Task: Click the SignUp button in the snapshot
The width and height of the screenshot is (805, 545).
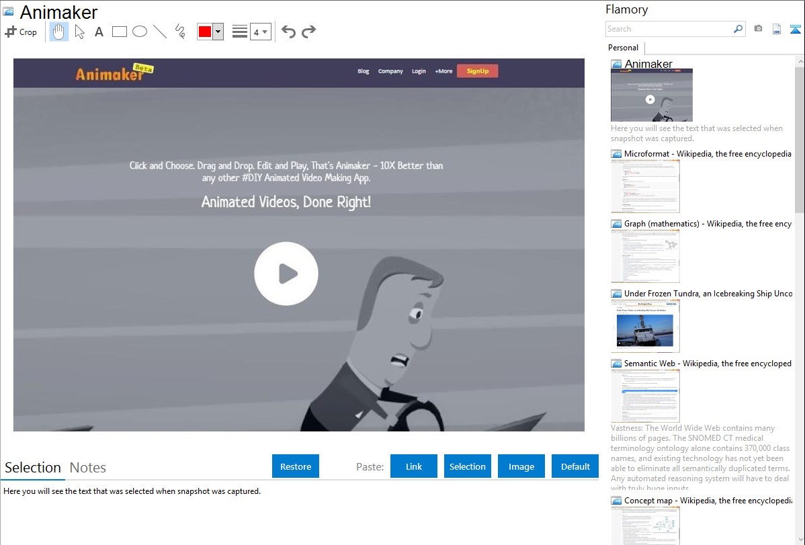Action: 478,71
